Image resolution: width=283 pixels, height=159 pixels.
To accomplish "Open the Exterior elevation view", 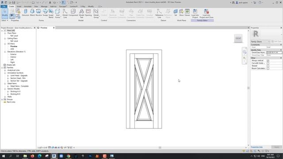I will [x=13, y=54].
